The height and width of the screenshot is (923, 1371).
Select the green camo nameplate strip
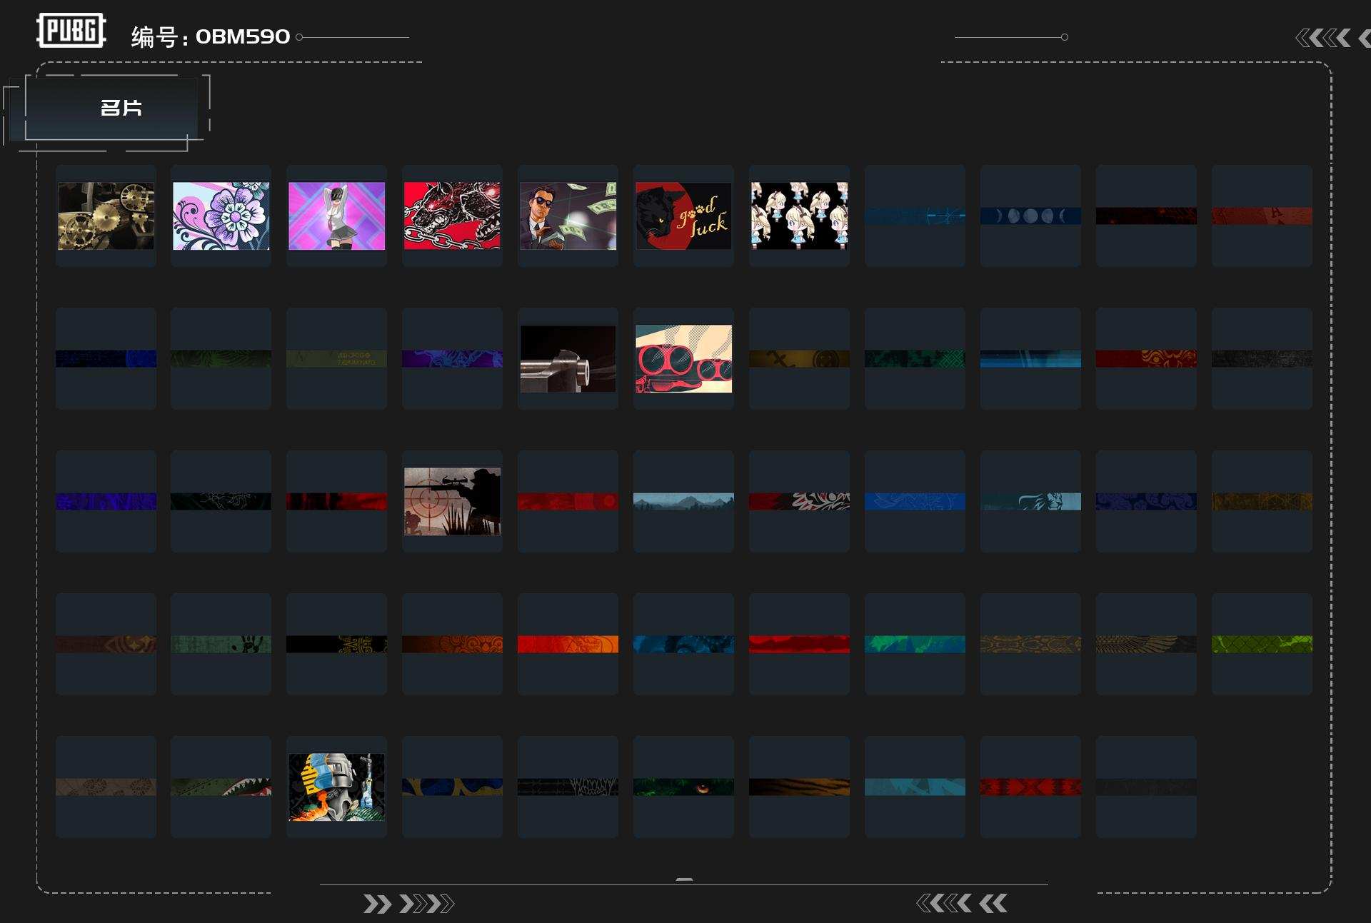tap(915, 358)
